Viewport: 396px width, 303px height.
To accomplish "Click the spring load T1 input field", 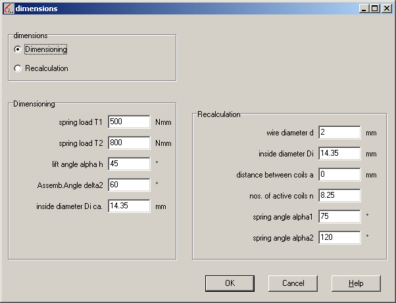I will pos(129,122).
